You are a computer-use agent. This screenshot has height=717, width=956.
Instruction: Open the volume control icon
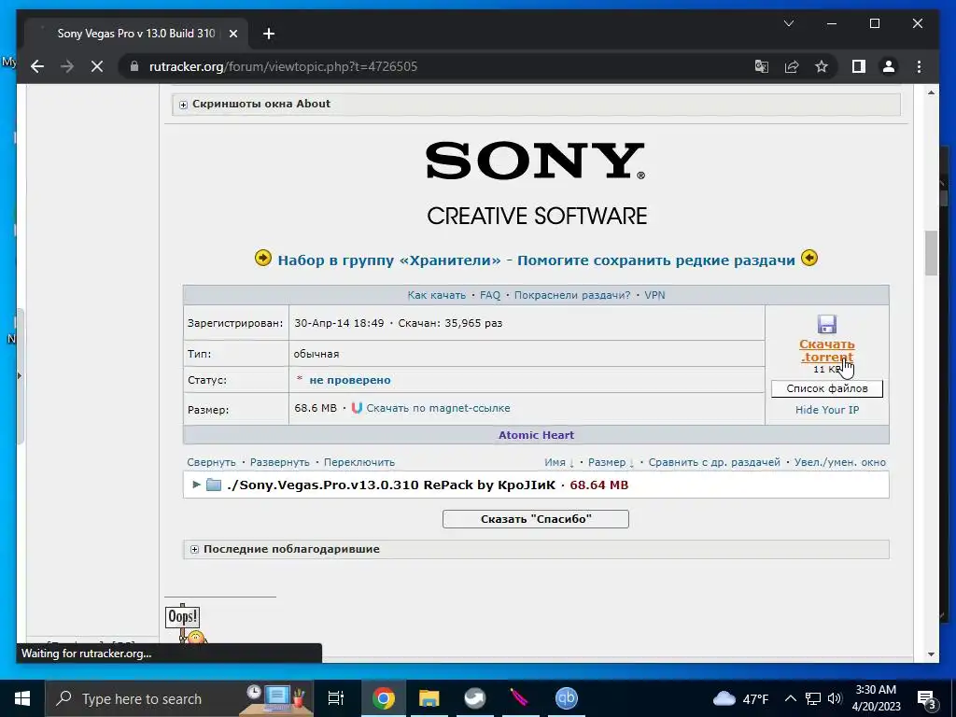pyautogui.click(x=835, y=698)
